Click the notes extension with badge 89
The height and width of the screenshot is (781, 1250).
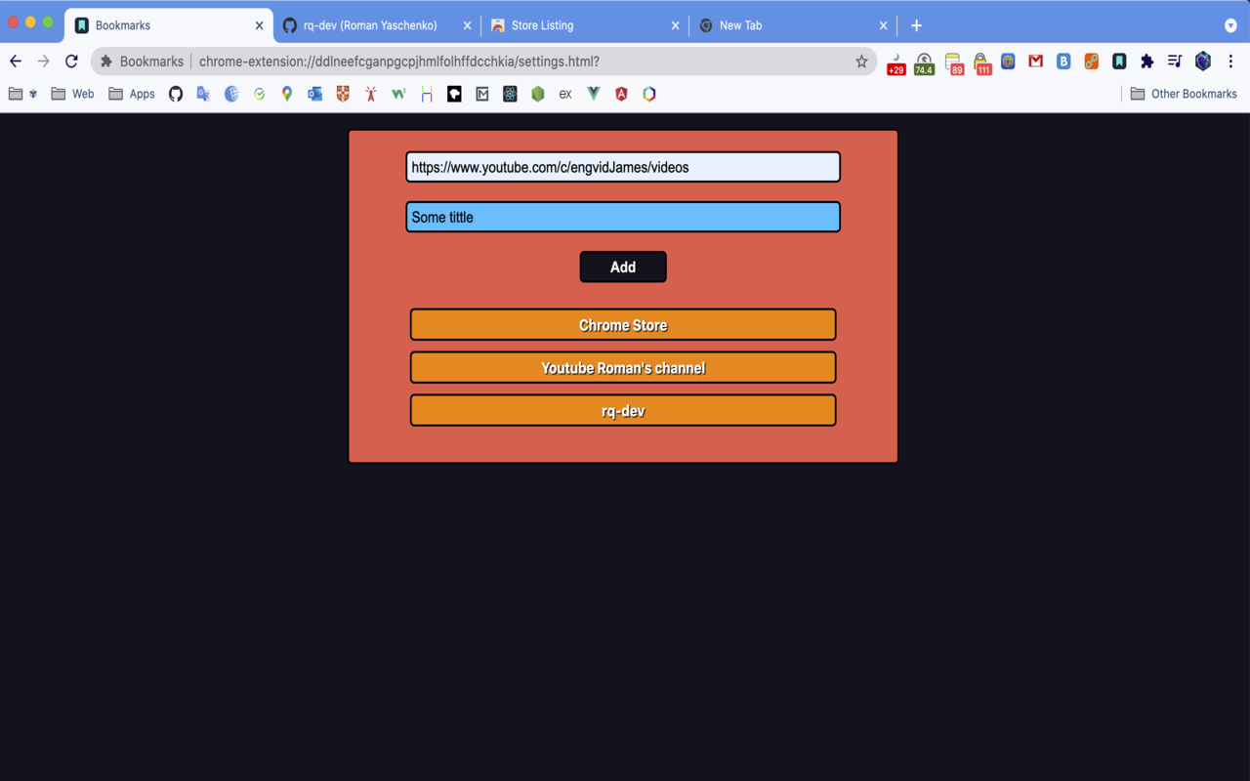tap(954, 63)
